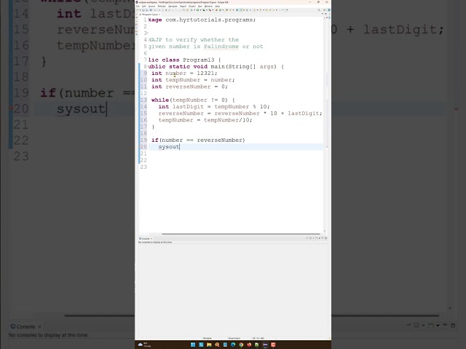Click the Coverage launch icon

coord(204,9)
